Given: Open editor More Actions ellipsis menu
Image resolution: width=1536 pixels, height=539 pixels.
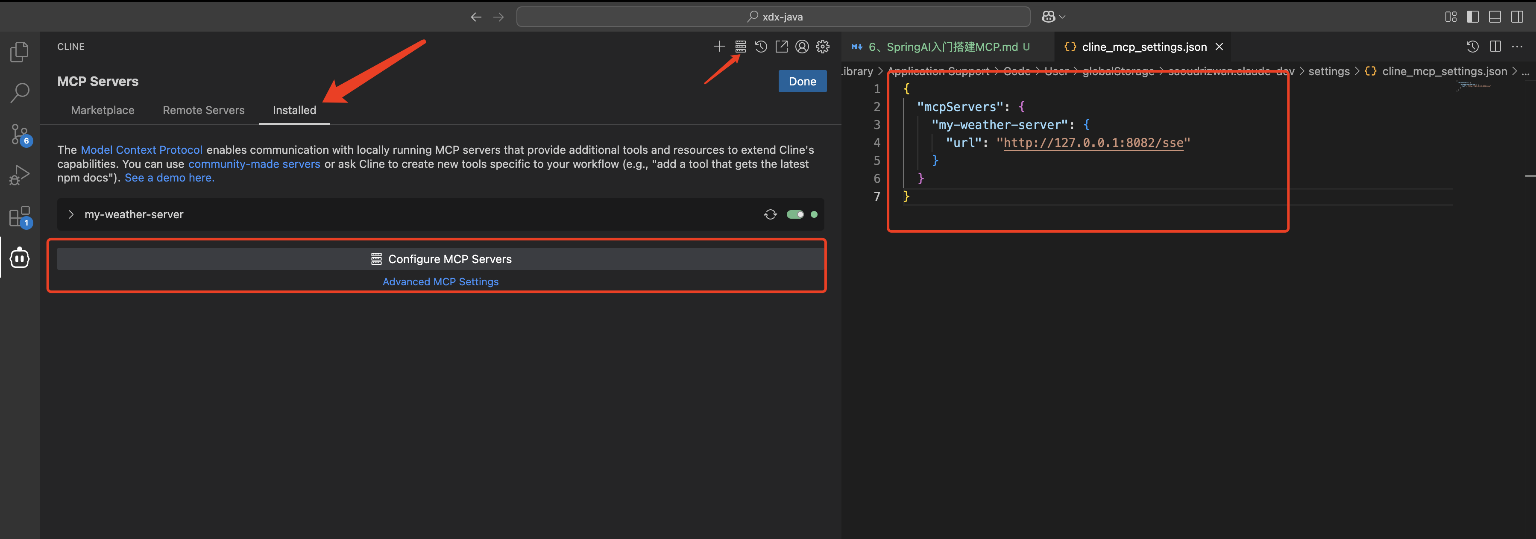Looking at the screenshot, I should (x=1517, y=47).
